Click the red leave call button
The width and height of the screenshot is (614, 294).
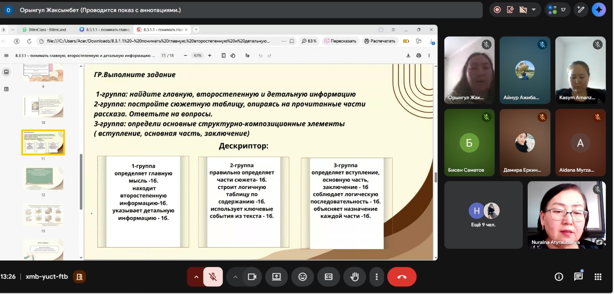pos(401,277)
